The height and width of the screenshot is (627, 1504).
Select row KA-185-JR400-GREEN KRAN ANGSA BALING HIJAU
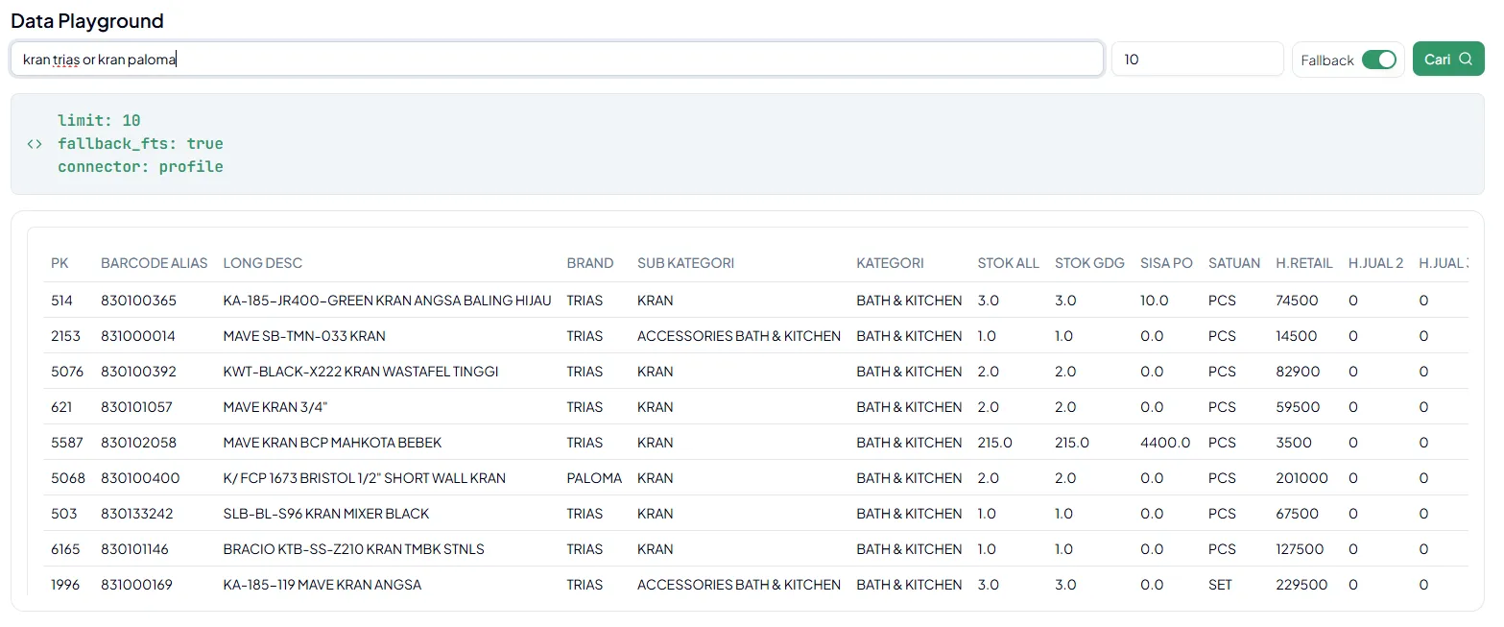click(756, 301)
